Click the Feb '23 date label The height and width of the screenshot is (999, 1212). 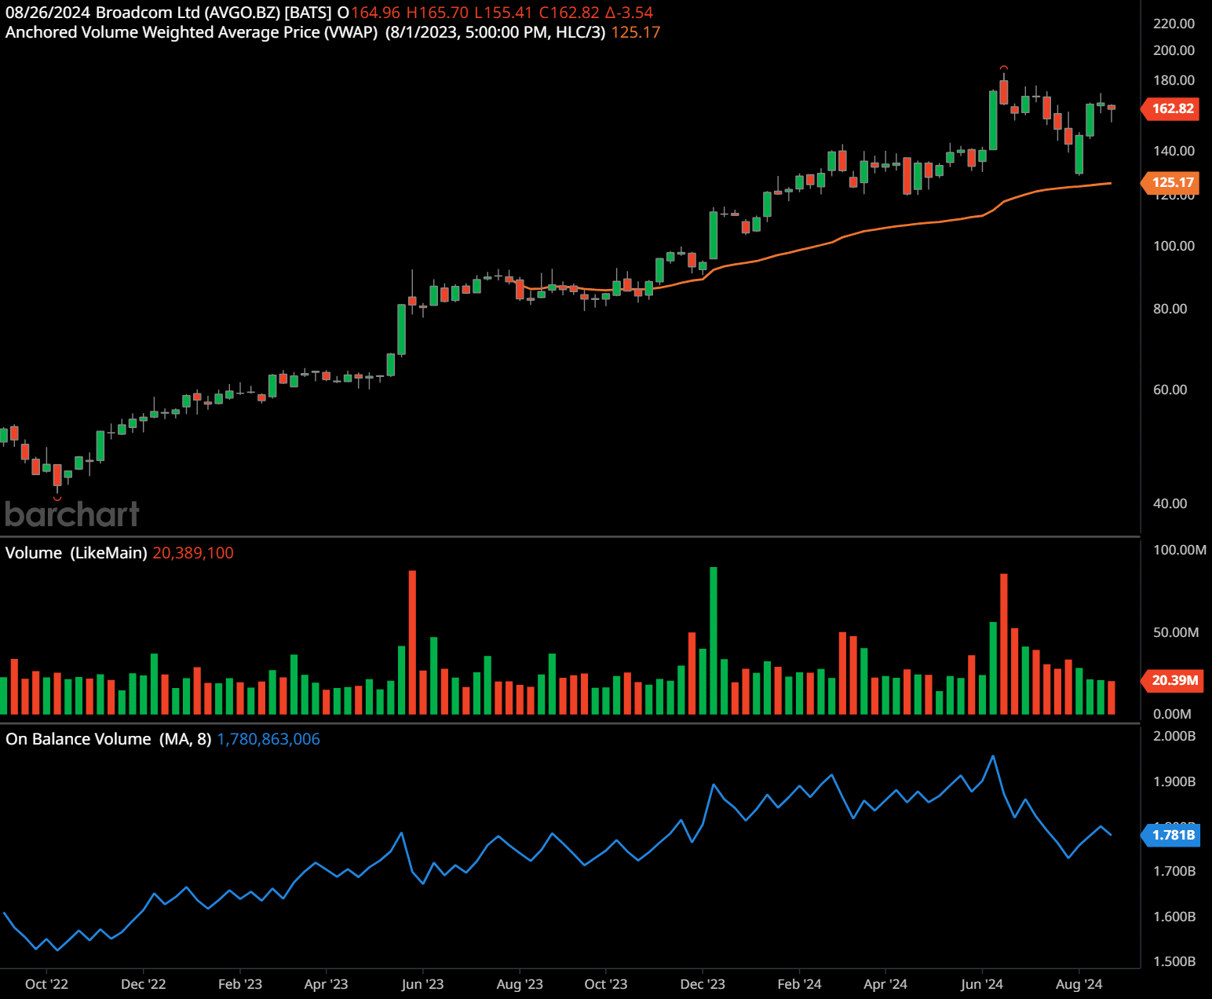coord(240,984)
